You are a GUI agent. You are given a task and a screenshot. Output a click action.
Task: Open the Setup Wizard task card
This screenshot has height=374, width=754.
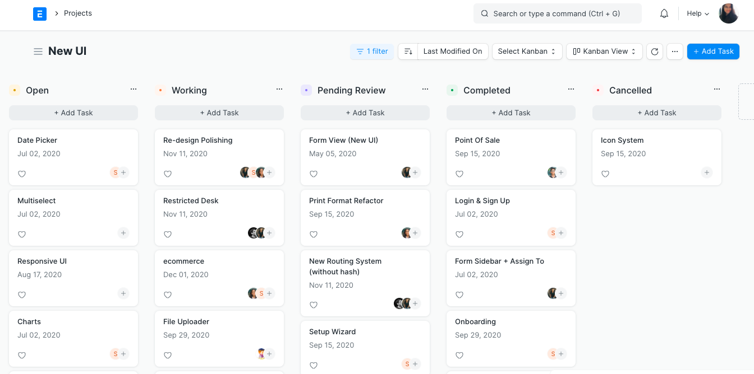(x=365, y=347)
